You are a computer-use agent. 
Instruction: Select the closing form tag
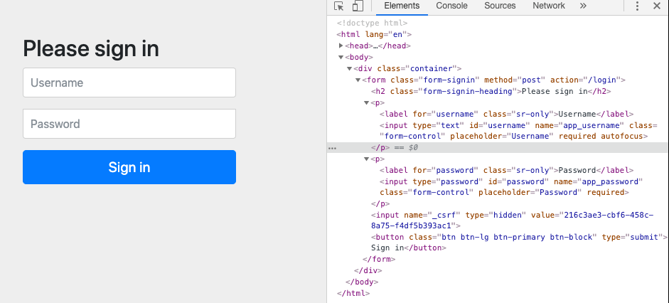(x=379, y=259)
